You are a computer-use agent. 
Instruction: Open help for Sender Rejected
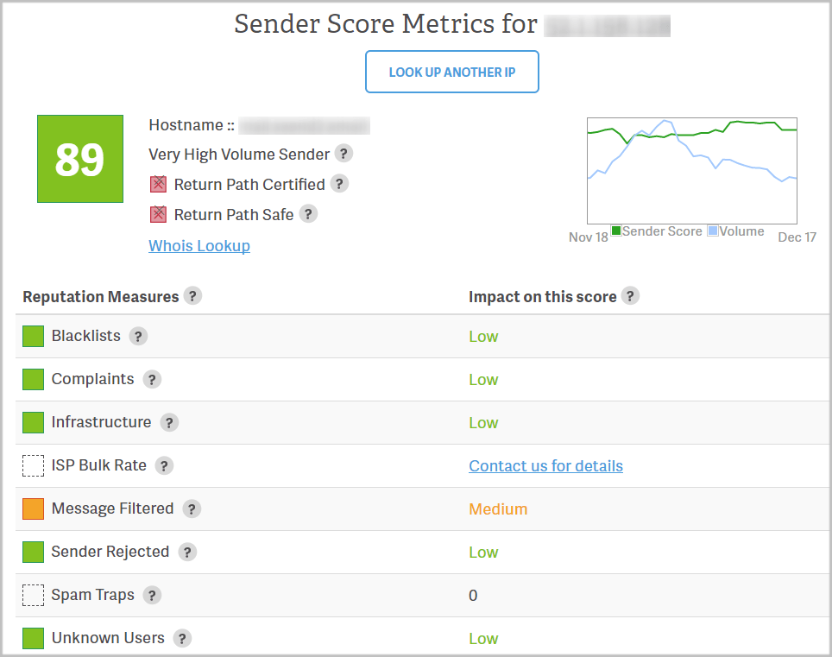pos(187,552)
